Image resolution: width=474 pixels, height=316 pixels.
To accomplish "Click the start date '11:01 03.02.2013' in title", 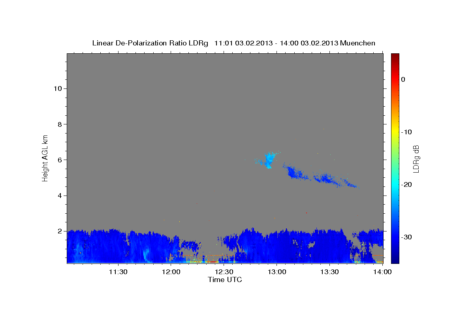I will (x=243, y=43).
